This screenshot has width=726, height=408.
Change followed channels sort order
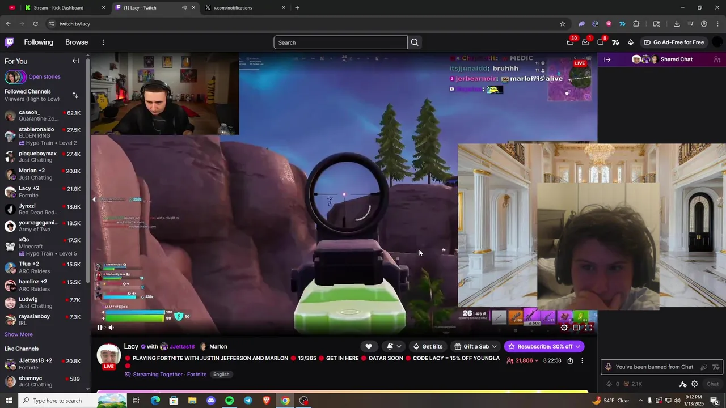point(75,95)
